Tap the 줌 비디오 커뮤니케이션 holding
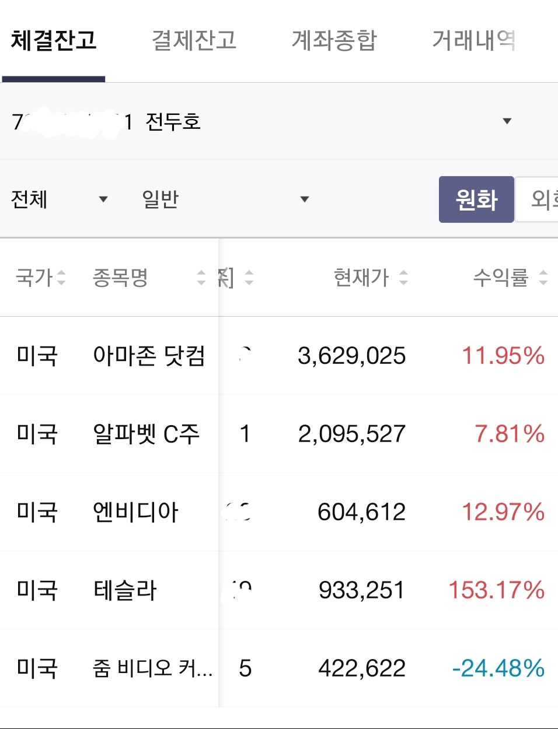Image resolution: width=558 pixels, height=729 pixels. pyautogui.click(x=152, y=668)
